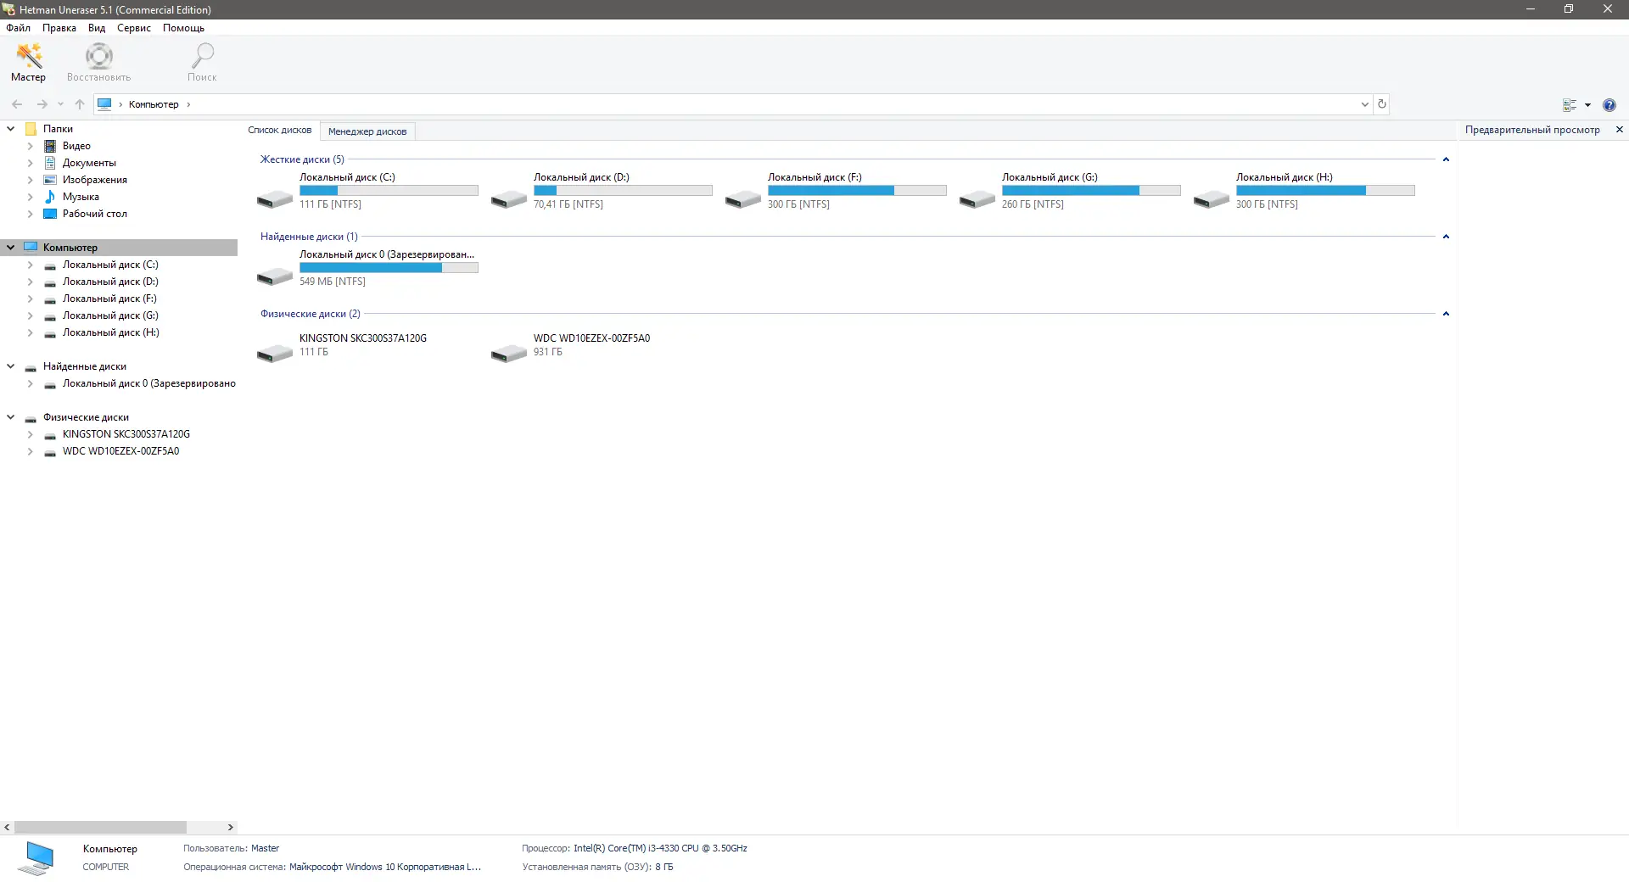Go back with the navigation arrow
Screen dimensions: 1629x882
tap(17, 104)
